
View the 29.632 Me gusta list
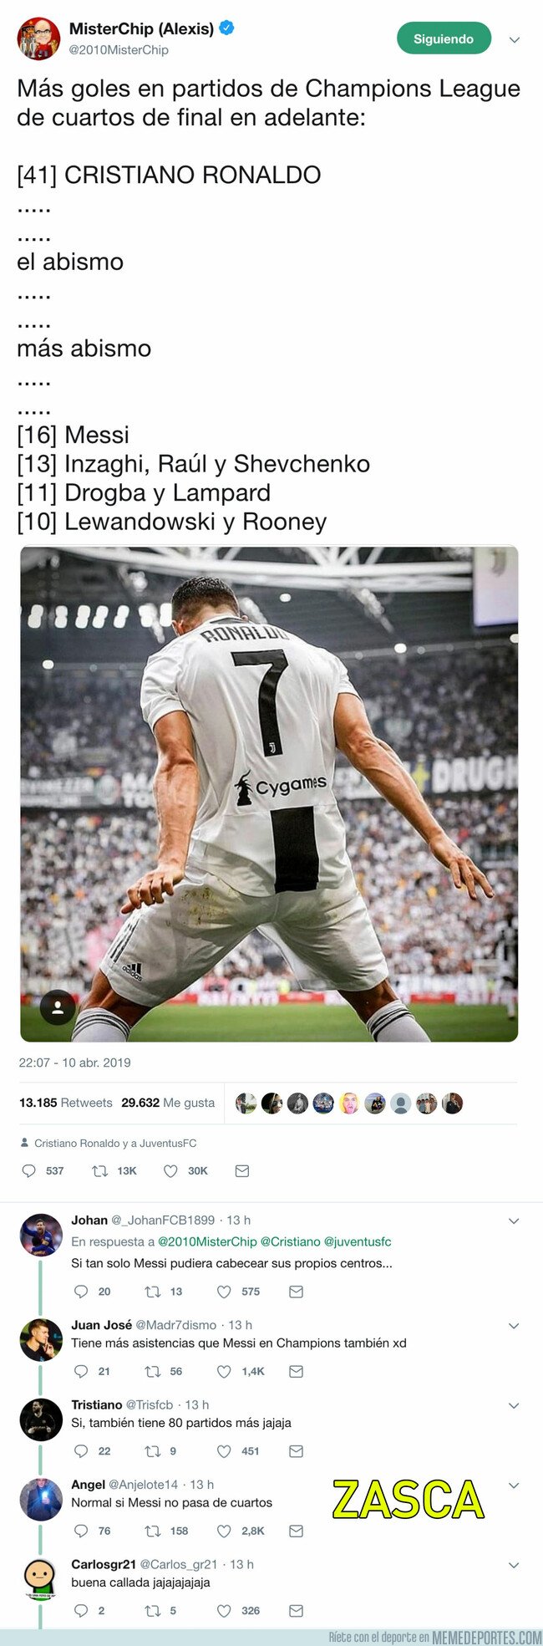tap(168, 1103)
